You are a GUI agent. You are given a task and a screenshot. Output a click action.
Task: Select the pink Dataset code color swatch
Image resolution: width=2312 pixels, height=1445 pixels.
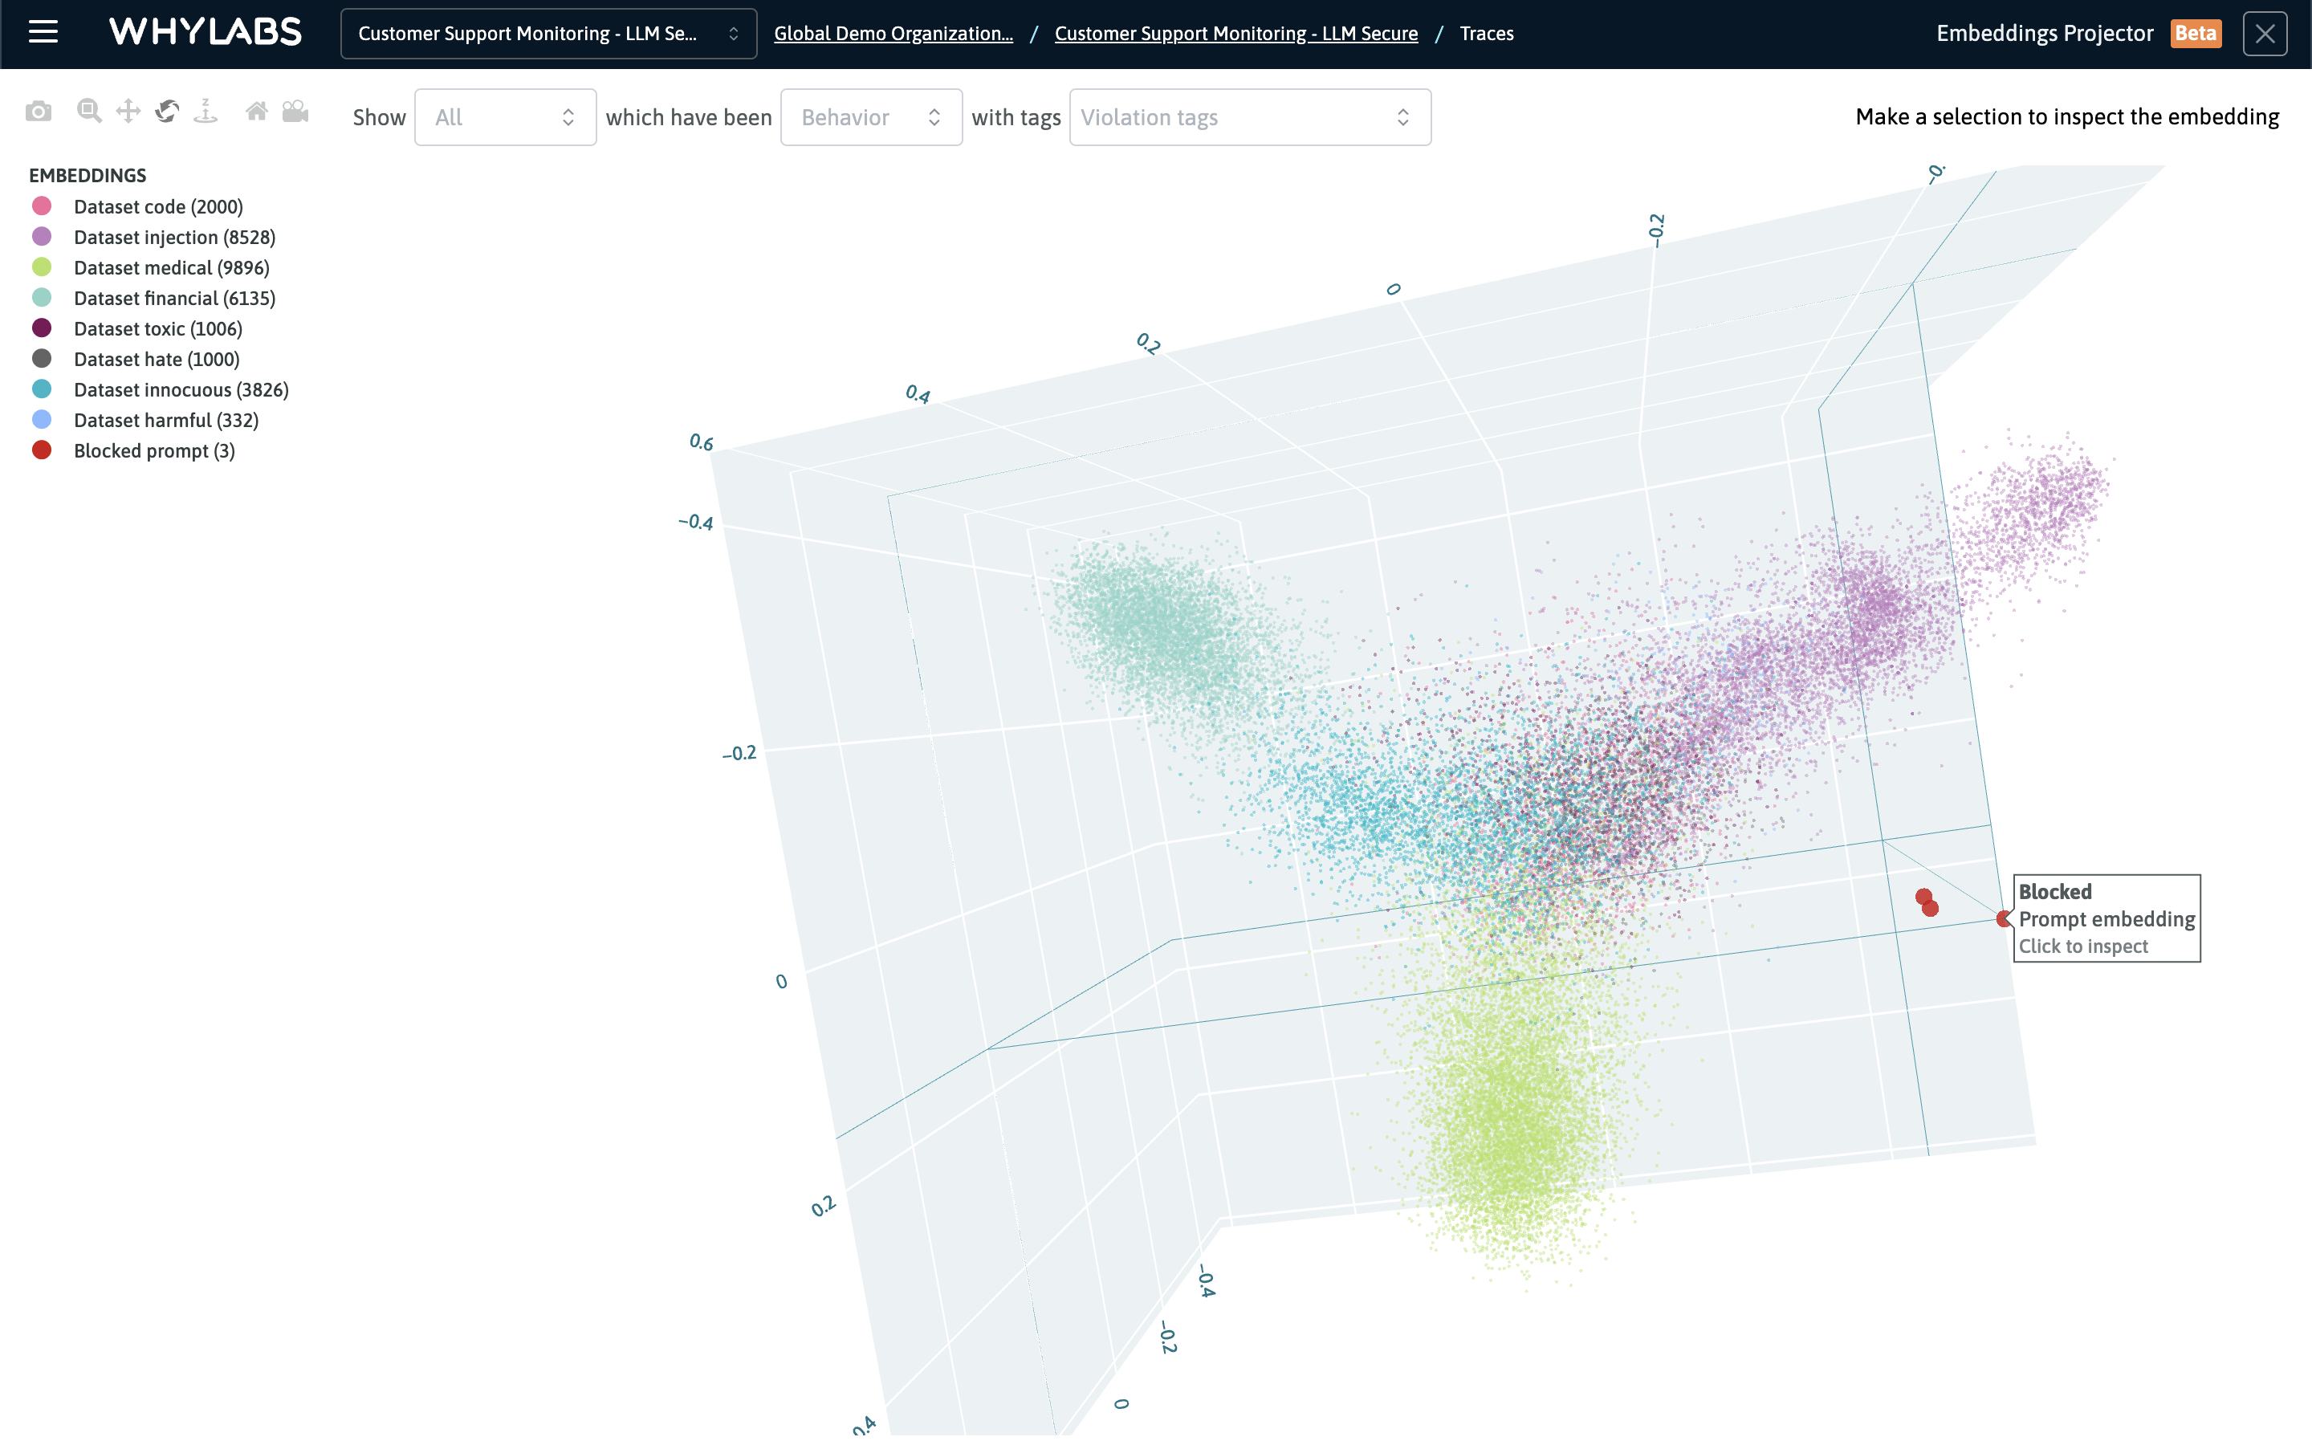point(42,206)
